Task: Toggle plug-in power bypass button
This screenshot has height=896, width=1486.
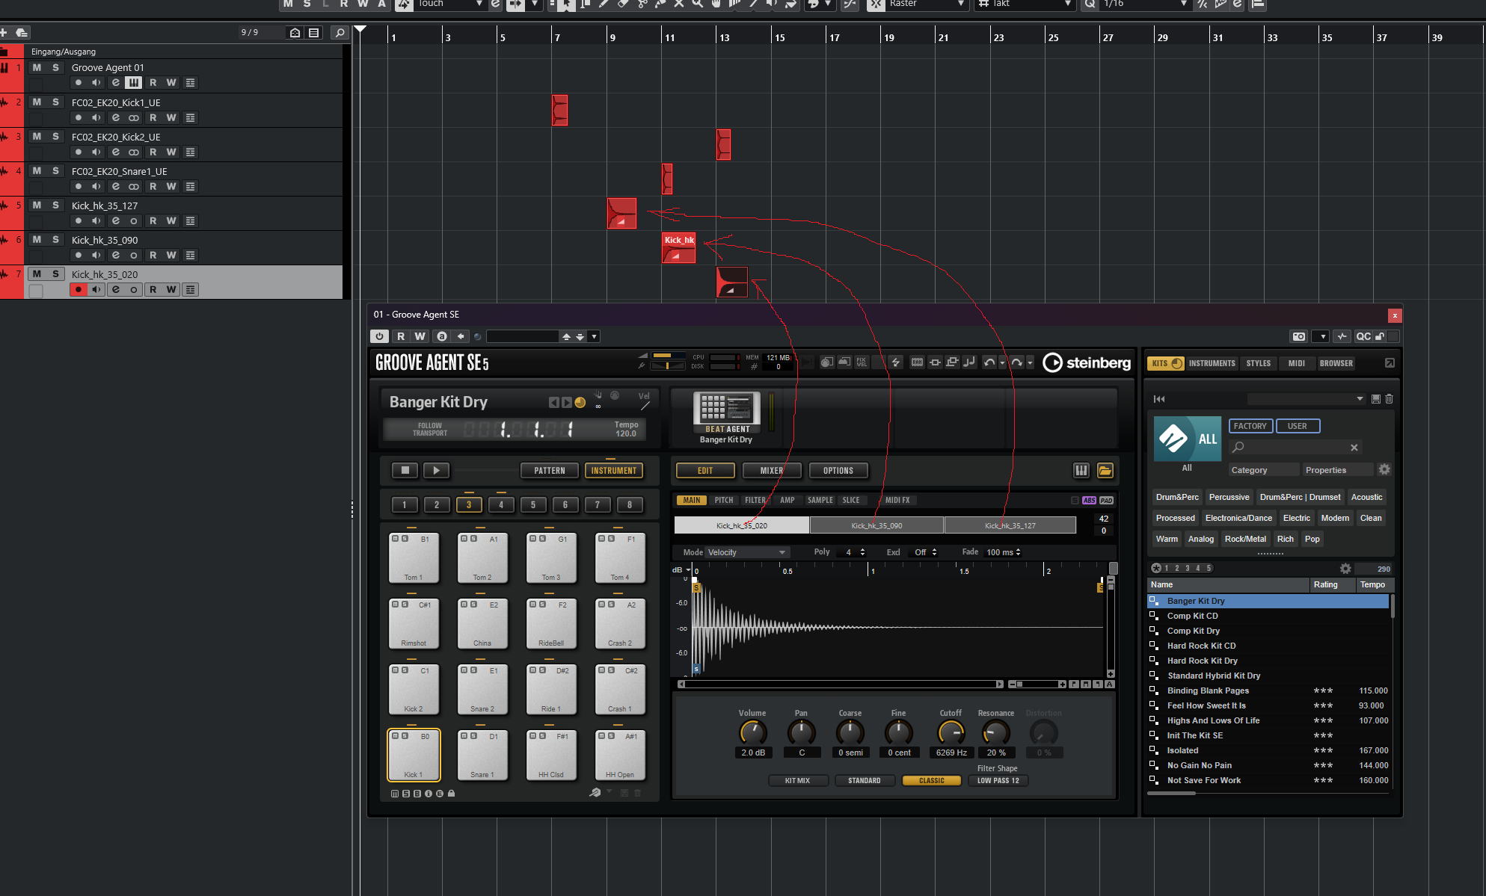Action: [x=379, y=336]
